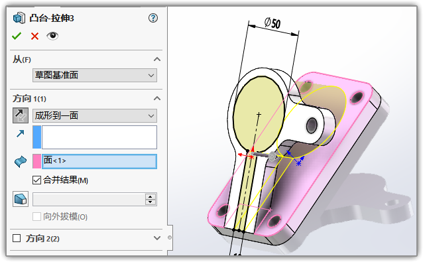Decrease draft angle with down stepper
This screenshot has height=262, width=423.
[x=151, y=202]
